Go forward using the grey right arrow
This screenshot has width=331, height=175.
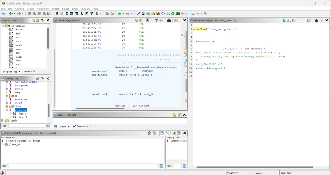(19, 14)
